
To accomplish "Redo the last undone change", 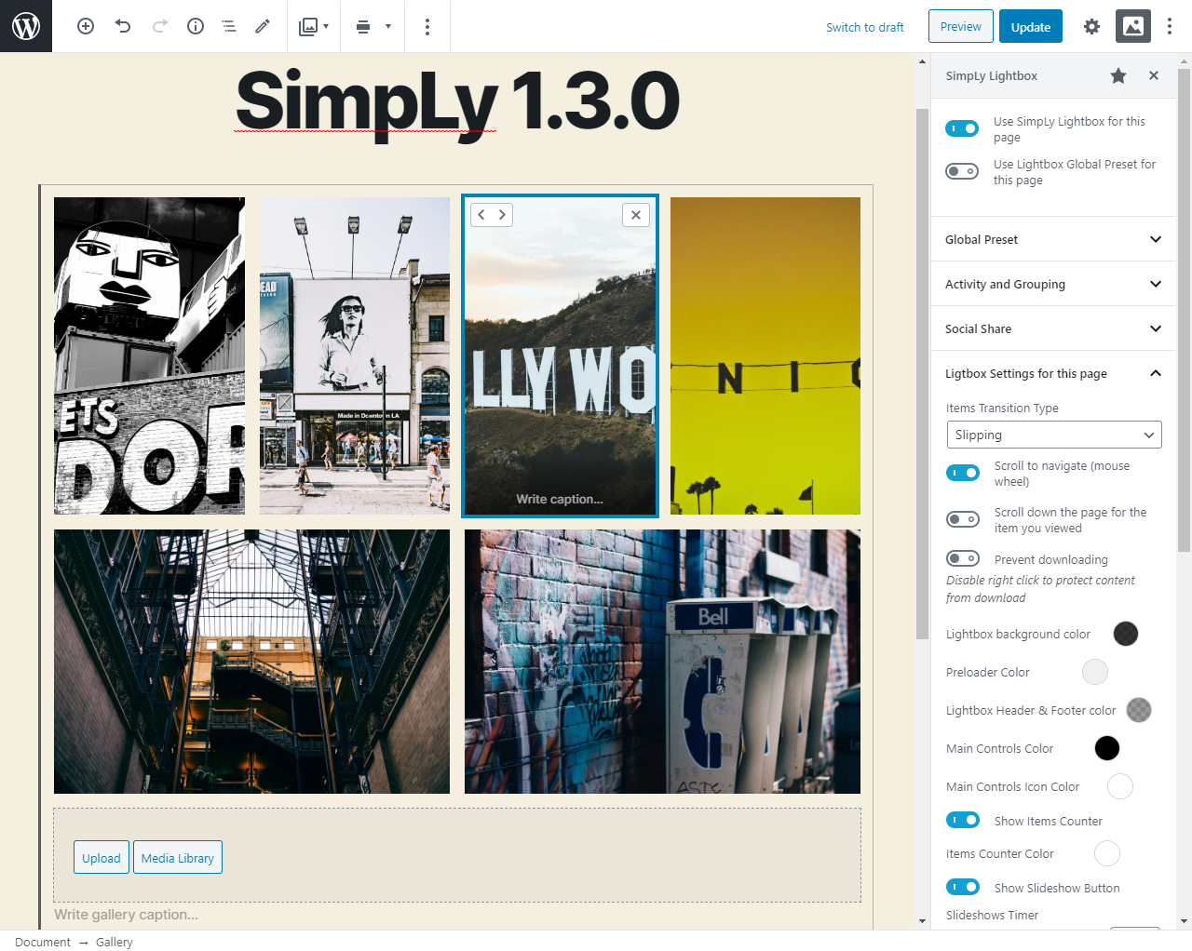I will [x=159, y=26].
